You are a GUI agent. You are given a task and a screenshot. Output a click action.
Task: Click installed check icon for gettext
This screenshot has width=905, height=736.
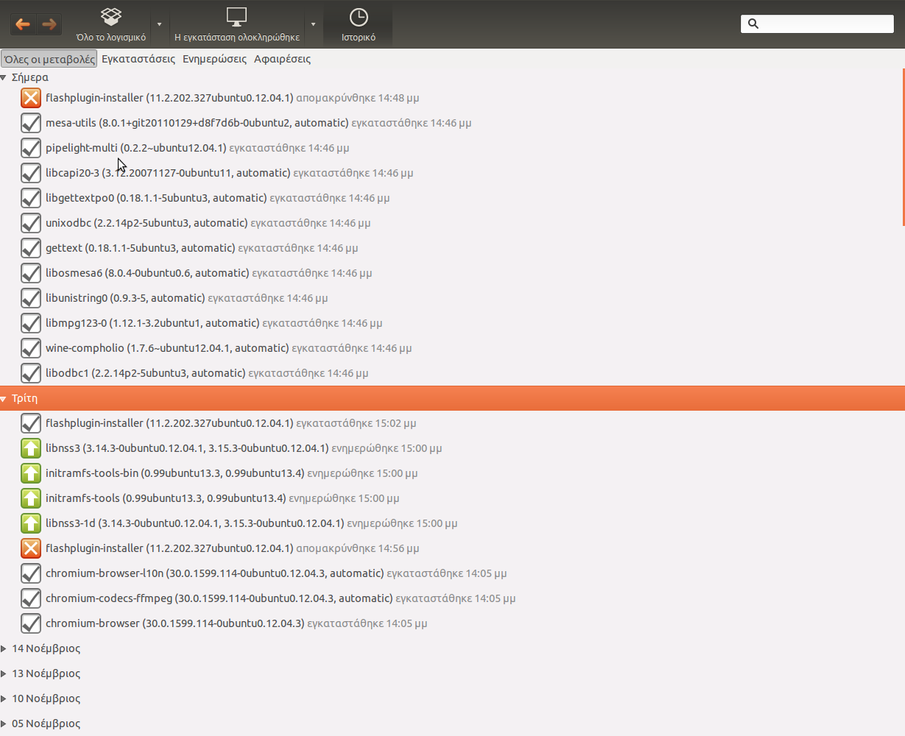tap(30, 248)
